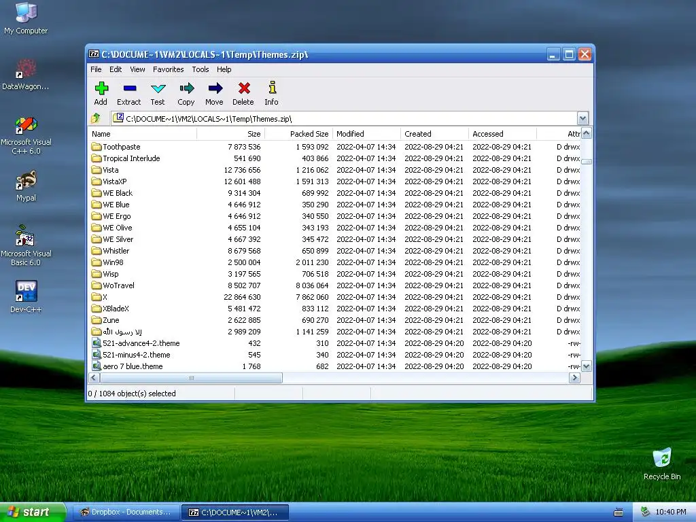
Task: Select the WE Ergo folder name
Action: coord(117,216)
